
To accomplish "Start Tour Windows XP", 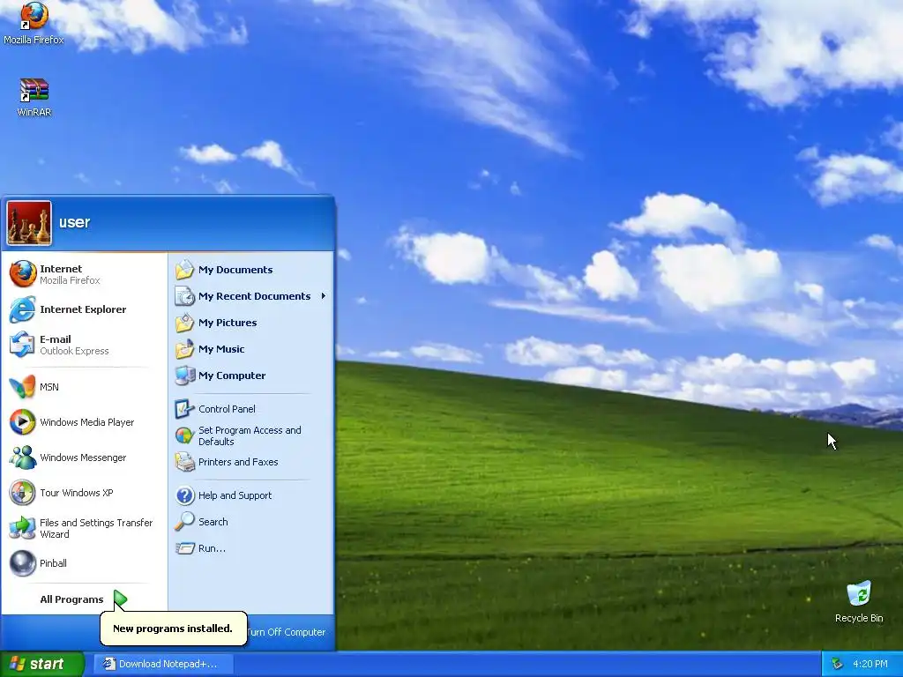I will pyautogui.click(x=85, y=493).
